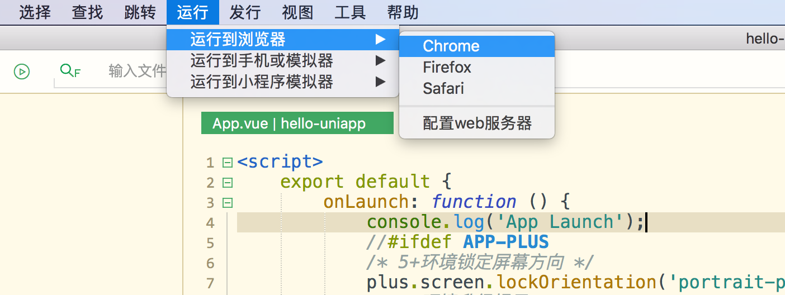785x295 pixels.
Task: Open the 跳转 menu
Action: click(x=140, y=12)
